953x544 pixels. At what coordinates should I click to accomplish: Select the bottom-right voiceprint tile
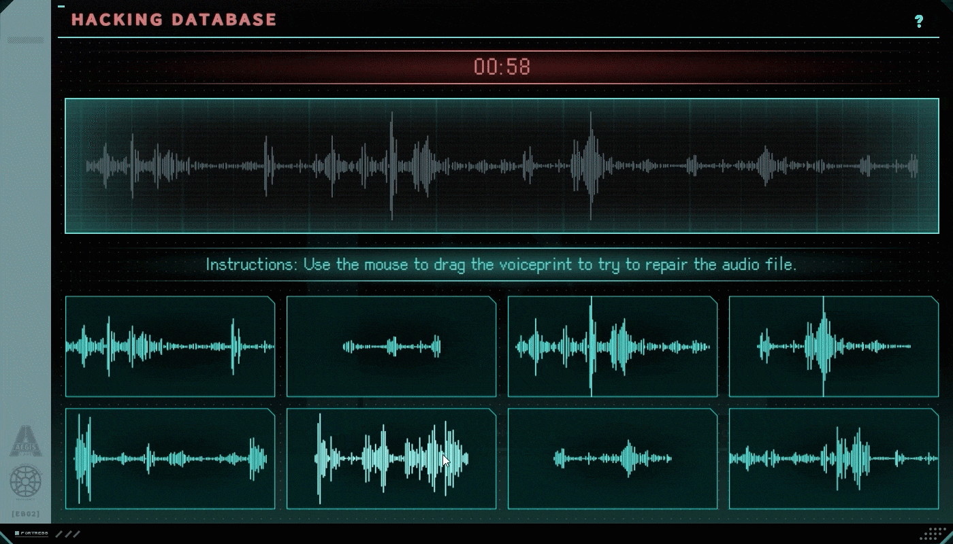point(834,458)
